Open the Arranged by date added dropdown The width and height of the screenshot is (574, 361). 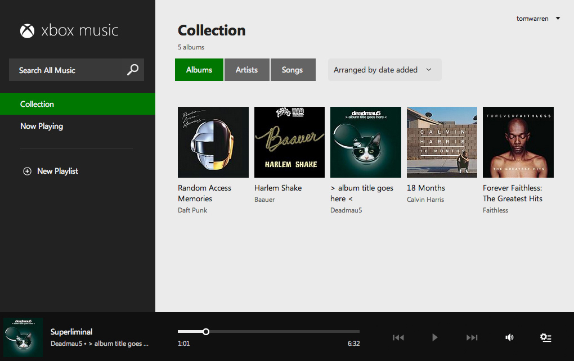pyautogui.click(x=385, y=70)
